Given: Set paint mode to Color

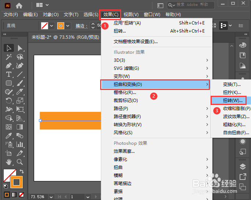Looking at the screenshot, I should [x=7, y=195].
